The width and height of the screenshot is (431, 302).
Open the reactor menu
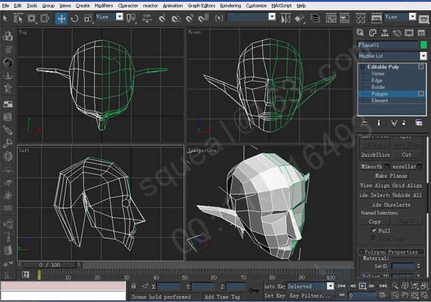pyautogui.click(x=150, y=5)
